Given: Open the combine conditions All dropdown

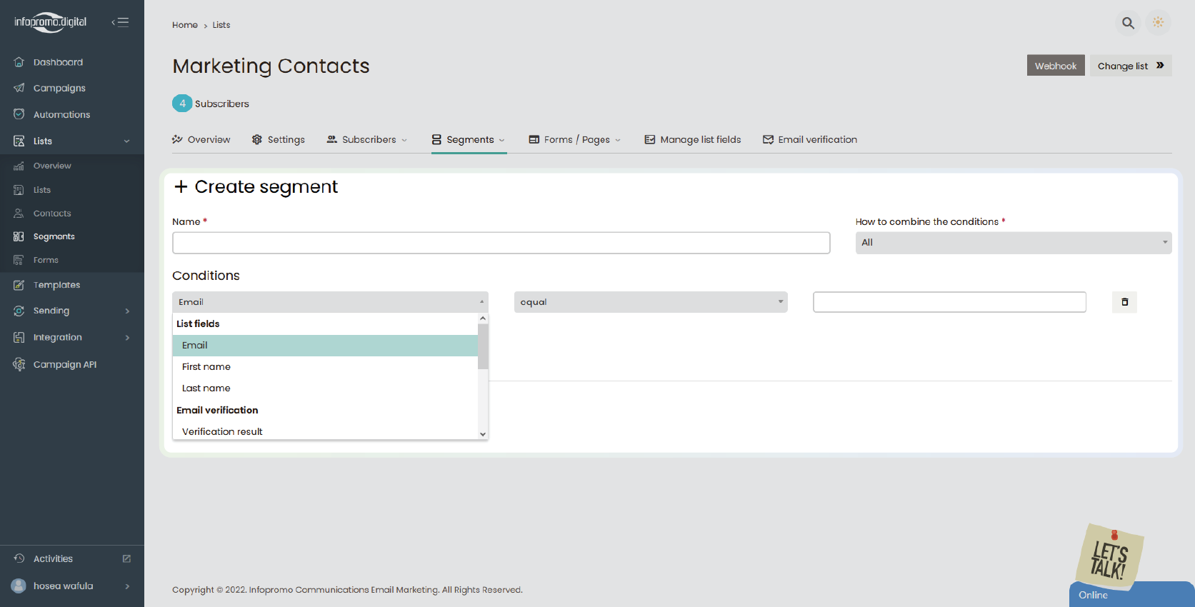Looking at the screenshot, I should coord(1014,243).
